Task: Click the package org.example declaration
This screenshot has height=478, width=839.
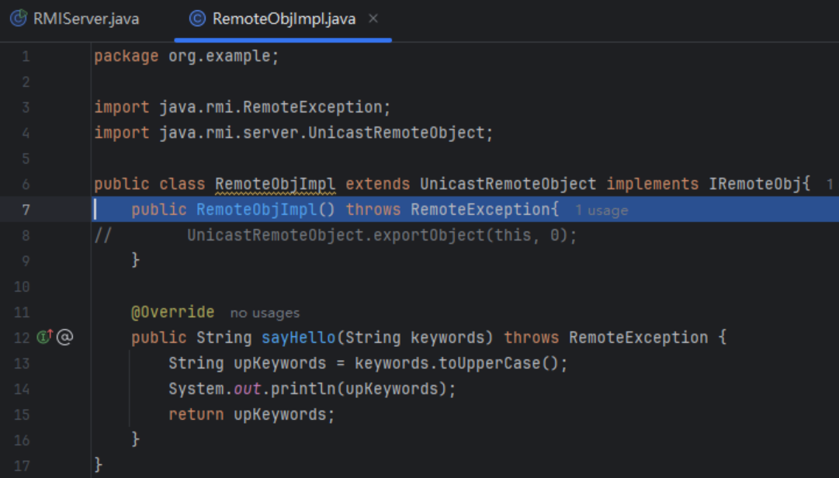Action: point(185,56)
